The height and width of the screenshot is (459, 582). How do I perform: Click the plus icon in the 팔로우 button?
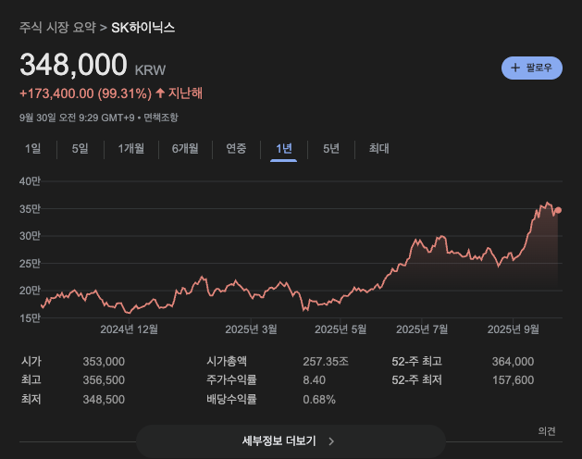coord(515,68)
